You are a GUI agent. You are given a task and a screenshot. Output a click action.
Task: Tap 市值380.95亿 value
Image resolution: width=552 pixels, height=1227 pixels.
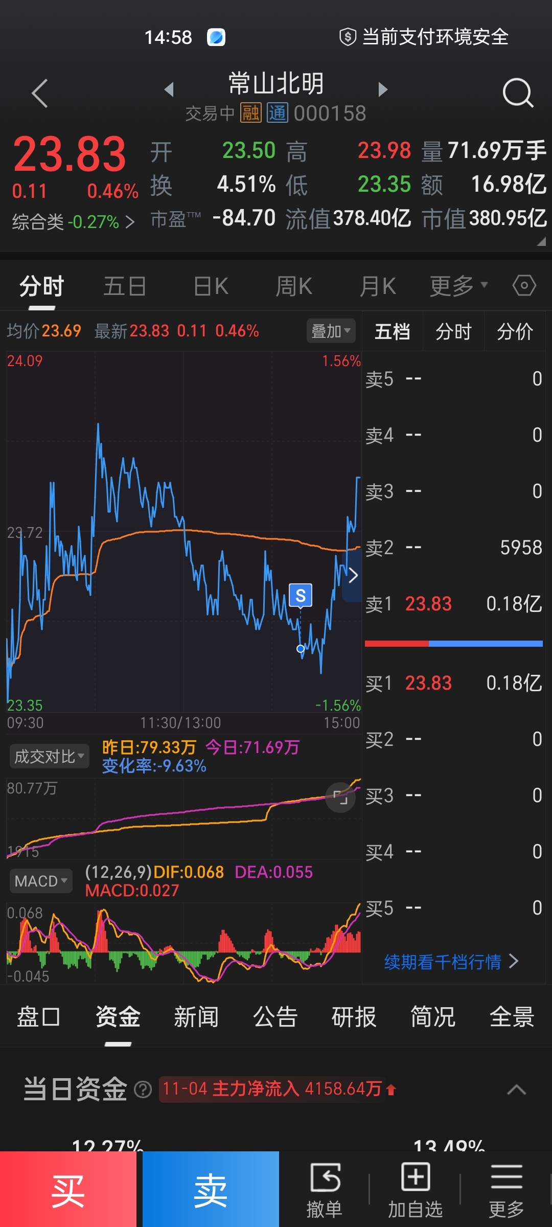pyautogui.click(x=485, y=218)
